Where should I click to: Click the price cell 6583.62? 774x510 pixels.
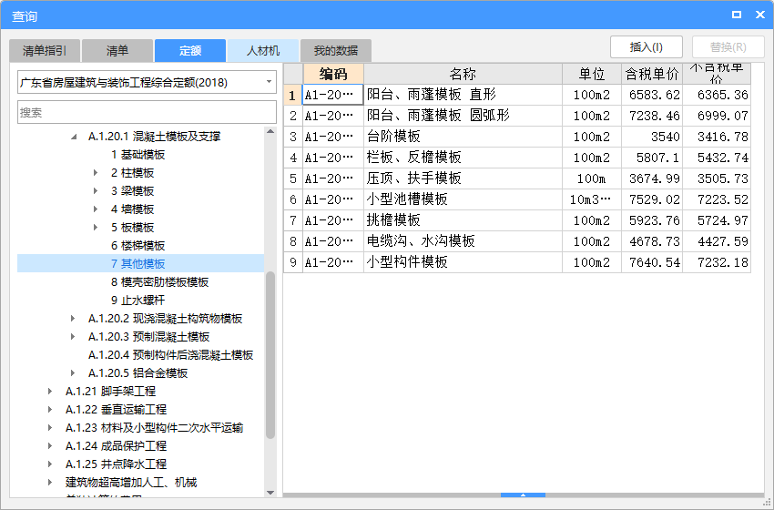[652, 95]
